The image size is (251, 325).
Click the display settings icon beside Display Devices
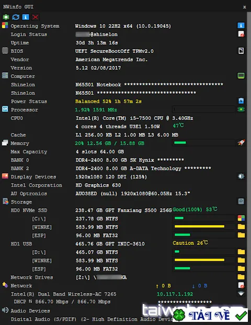click(x=241, y=176)
